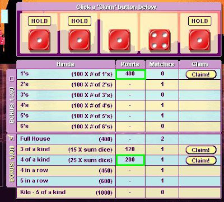This screenshot has width=224, height=202.
Task: Click the die showing four pips
Action: 160,40
